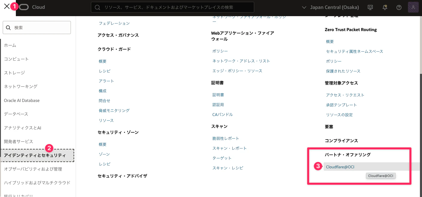Open the notifications bell icon
The height and width of the screenshot is (197, 422).
385,7
